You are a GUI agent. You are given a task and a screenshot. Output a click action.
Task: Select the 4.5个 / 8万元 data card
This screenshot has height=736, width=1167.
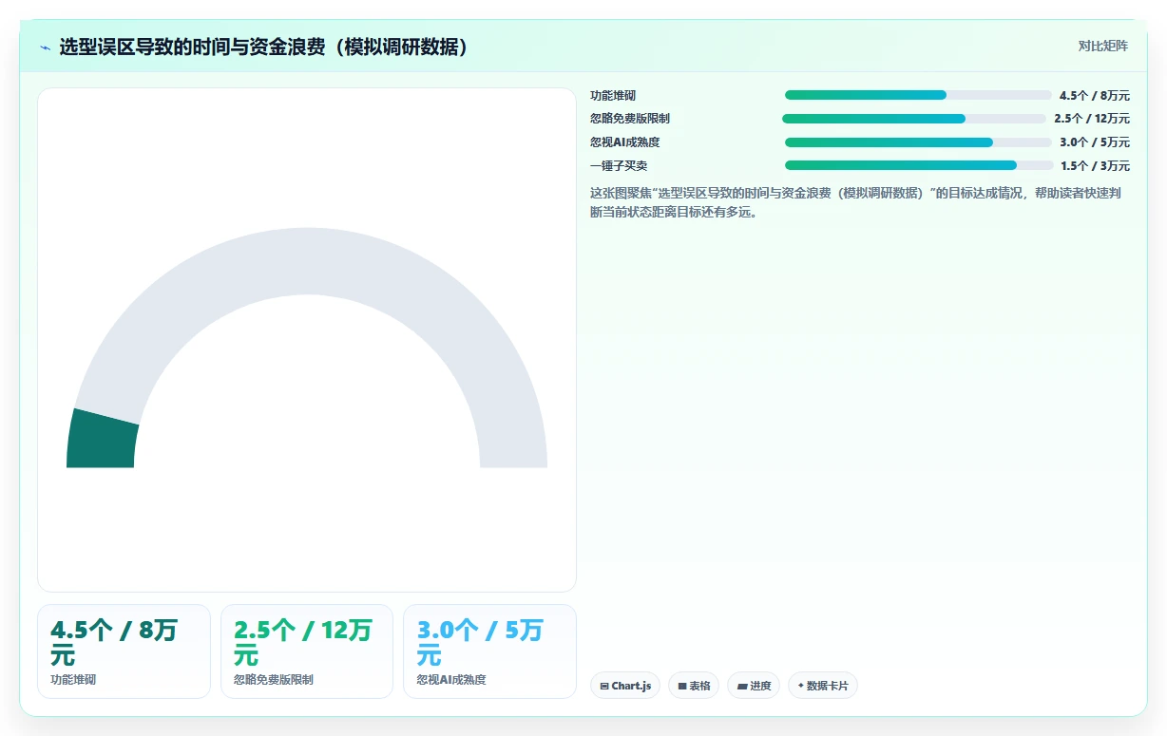(x=124, y=651)
